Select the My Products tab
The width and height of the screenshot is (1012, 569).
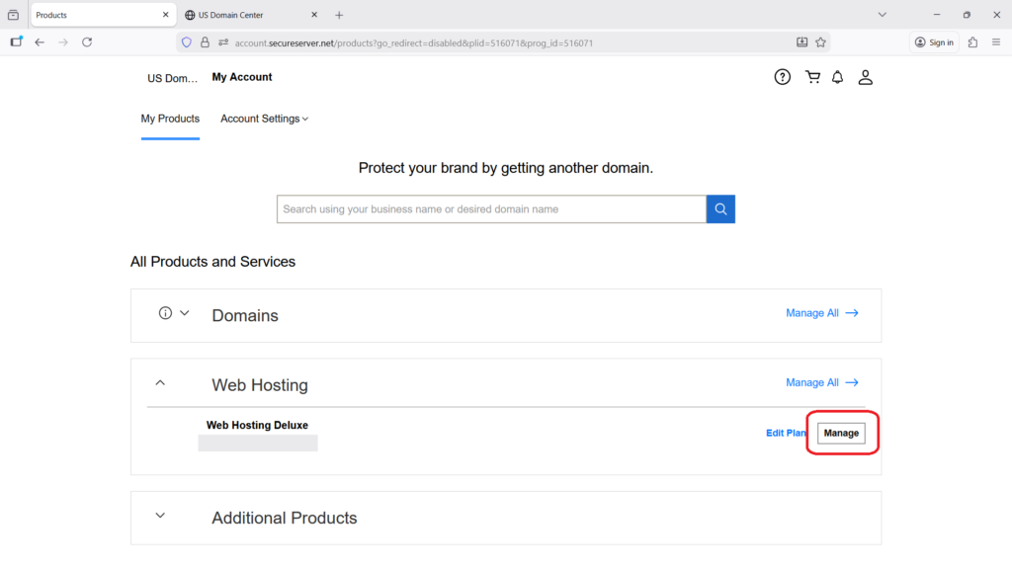170,119
